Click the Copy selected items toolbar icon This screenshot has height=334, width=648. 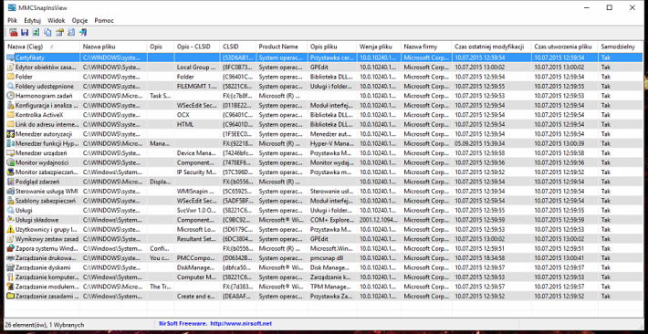coord(48,33)
